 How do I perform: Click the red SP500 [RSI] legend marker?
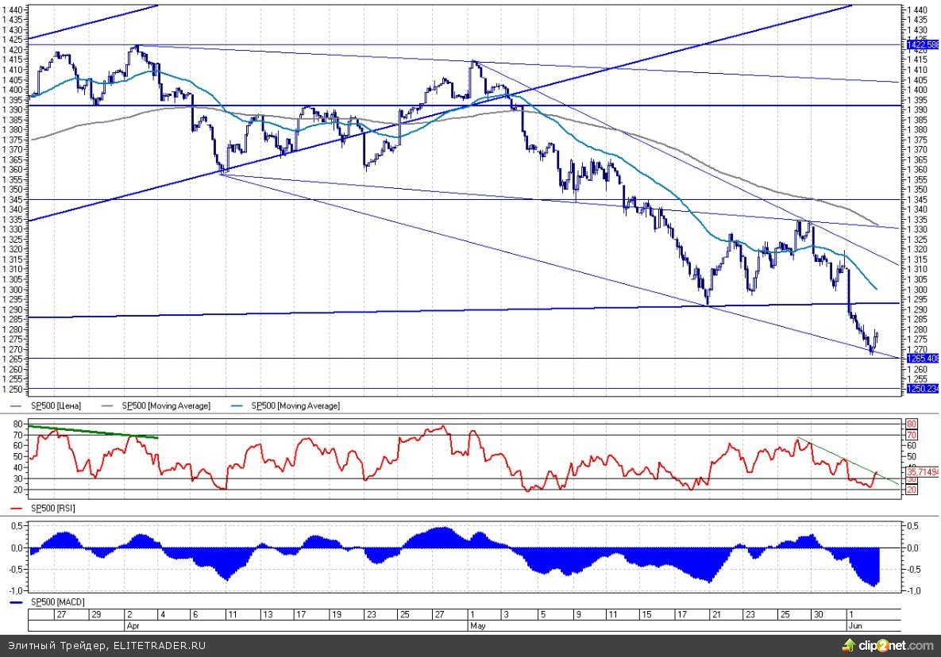[x=17, y=507]
